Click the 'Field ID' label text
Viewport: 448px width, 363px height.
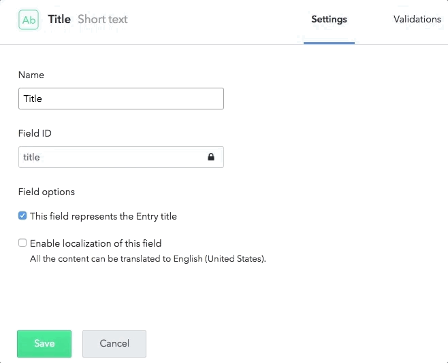click(x=35, y=133)
